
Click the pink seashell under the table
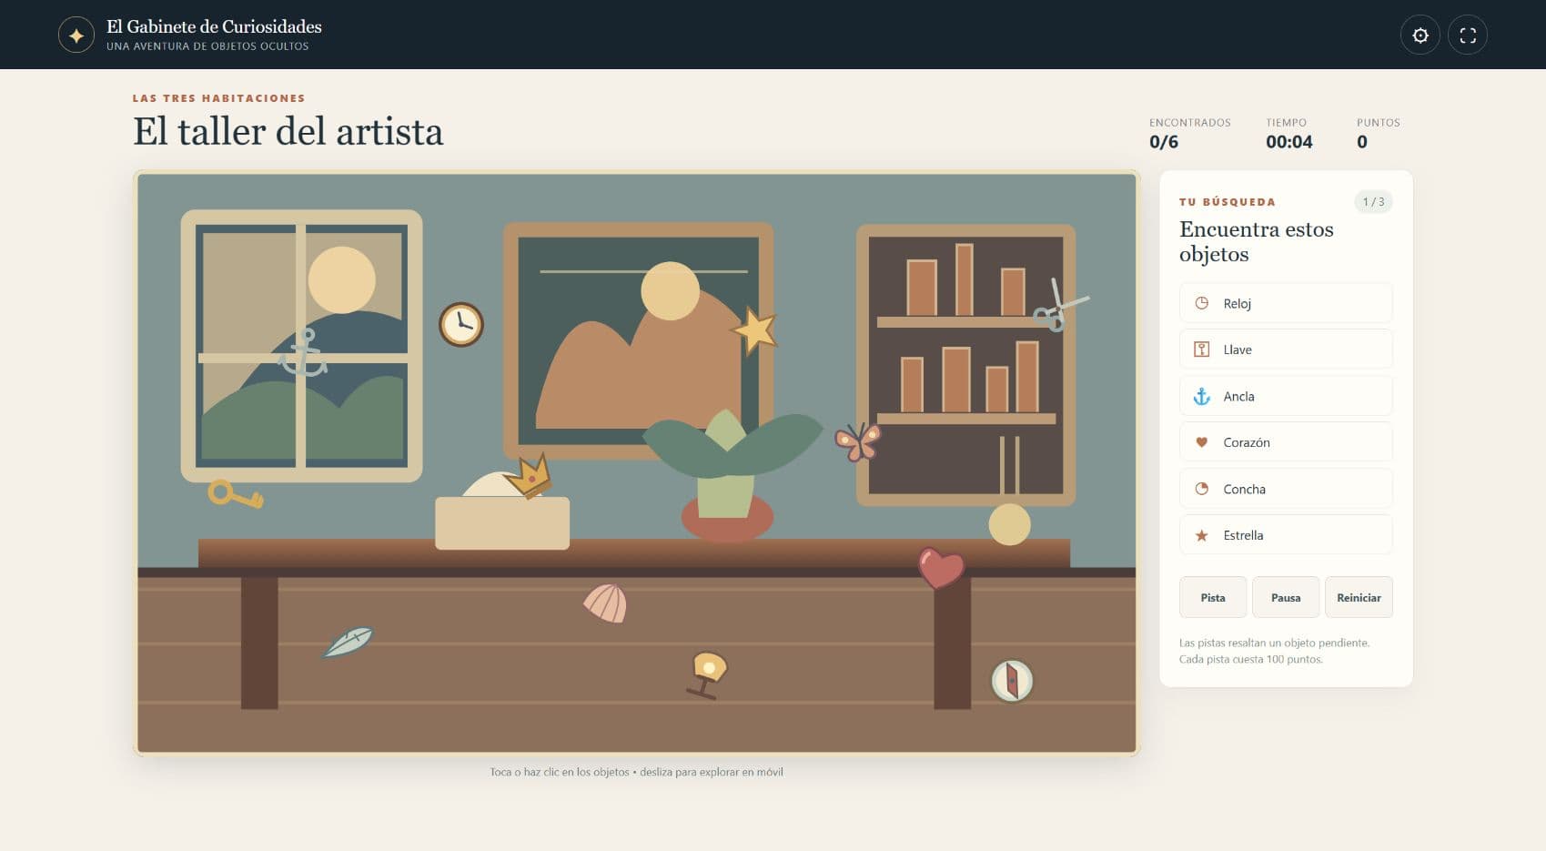[605, 603]
